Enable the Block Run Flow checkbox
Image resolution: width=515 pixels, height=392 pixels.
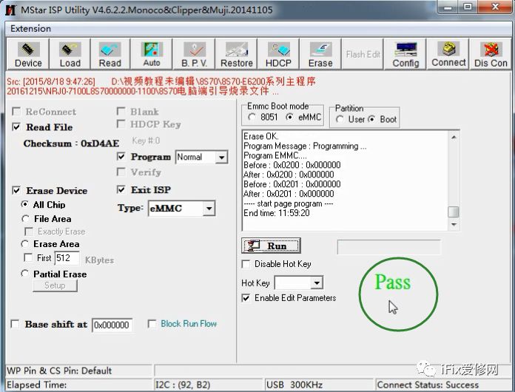tap(152, 324)
